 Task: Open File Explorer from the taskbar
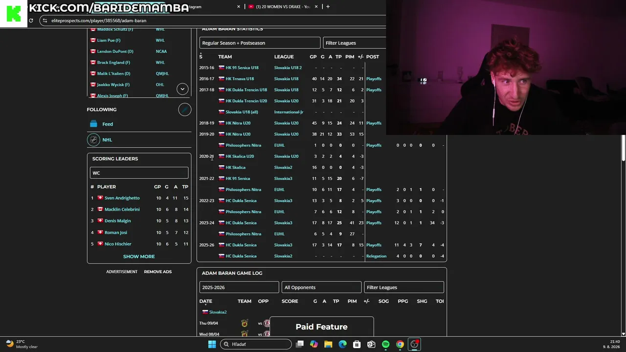[x=328, y=344]
